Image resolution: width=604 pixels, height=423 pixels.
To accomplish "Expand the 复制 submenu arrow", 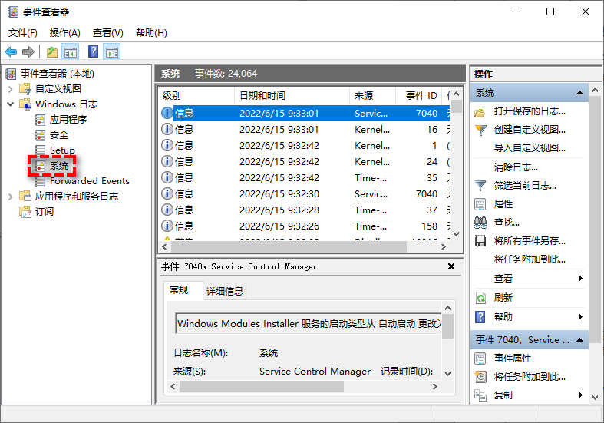I will 580,395.
